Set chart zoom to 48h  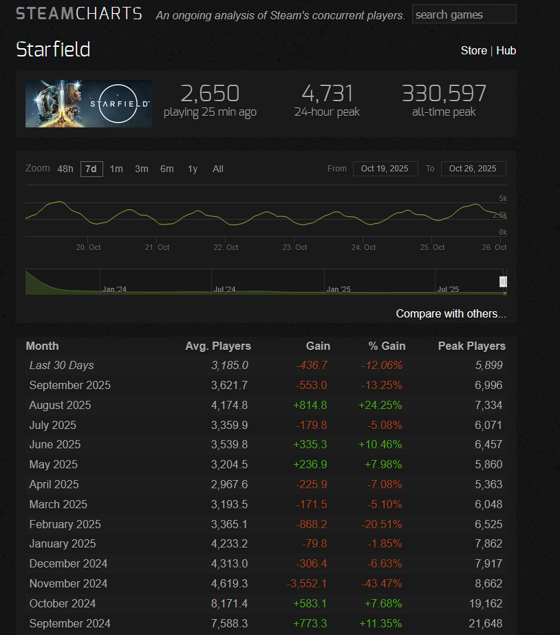coord(65,169)
